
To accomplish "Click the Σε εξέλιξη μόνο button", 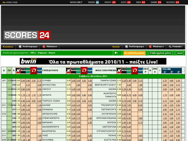I will tap(134, 53).
